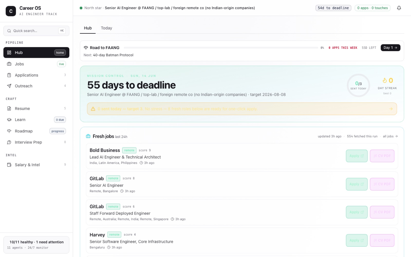Apply to Bold Business Lead AI Engineer
The width and height of the screenshot is (411, 257).
point(357,156)
